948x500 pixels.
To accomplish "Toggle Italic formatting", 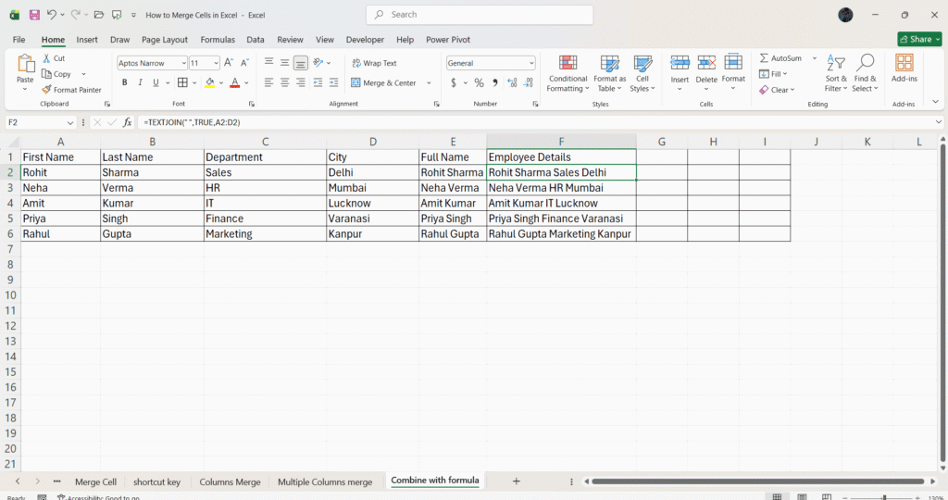I will tap(141, 82).
